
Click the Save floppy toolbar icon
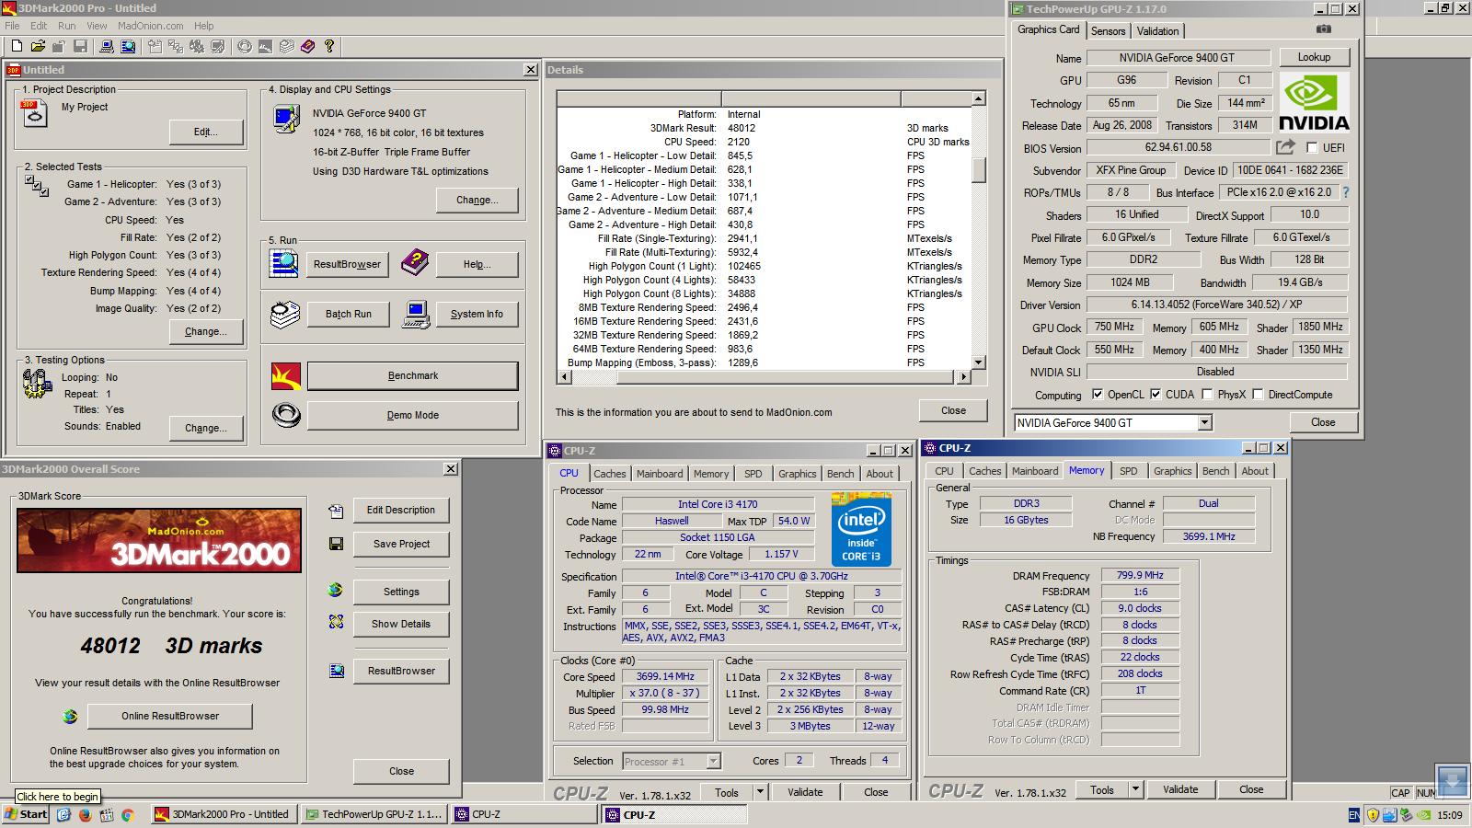80,46
